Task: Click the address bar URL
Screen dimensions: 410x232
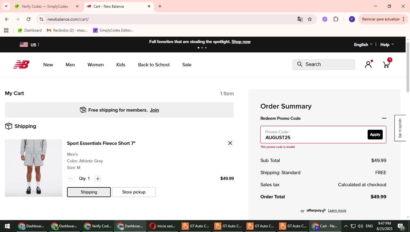Action: pos(68,19)
